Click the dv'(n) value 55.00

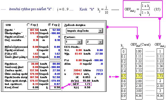tap(87, 81)
